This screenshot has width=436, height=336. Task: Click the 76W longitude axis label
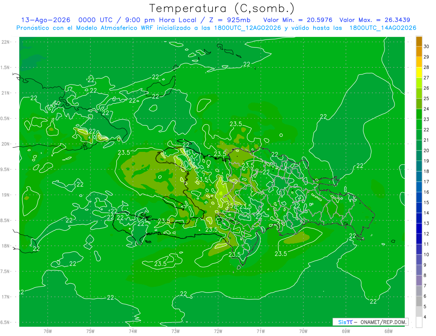point(48,331)
